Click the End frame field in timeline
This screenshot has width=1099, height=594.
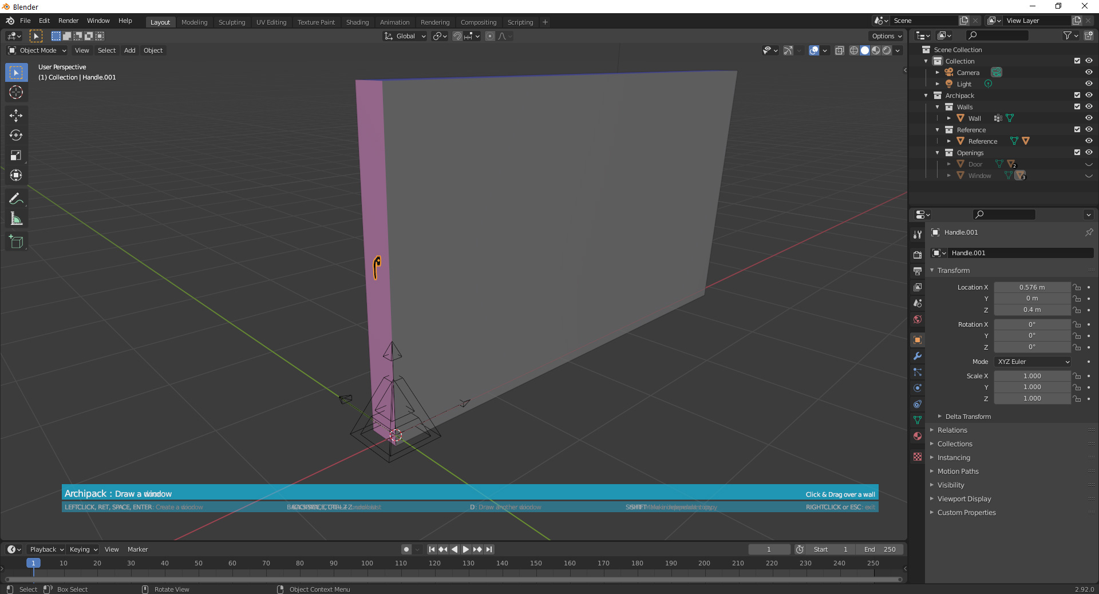[x=880, y=549]
